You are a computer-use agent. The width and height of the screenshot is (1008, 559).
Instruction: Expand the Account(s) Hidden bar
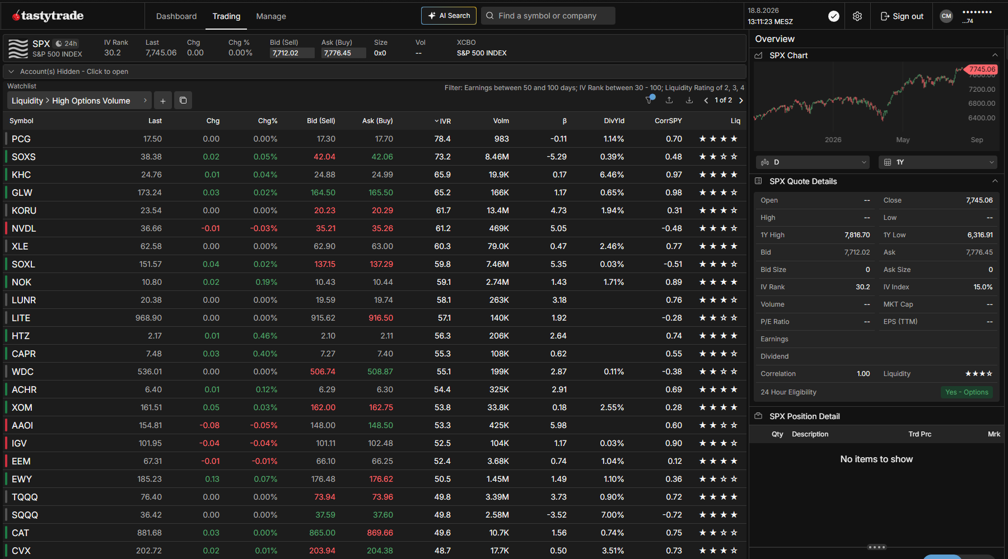[x=375, y=72]
